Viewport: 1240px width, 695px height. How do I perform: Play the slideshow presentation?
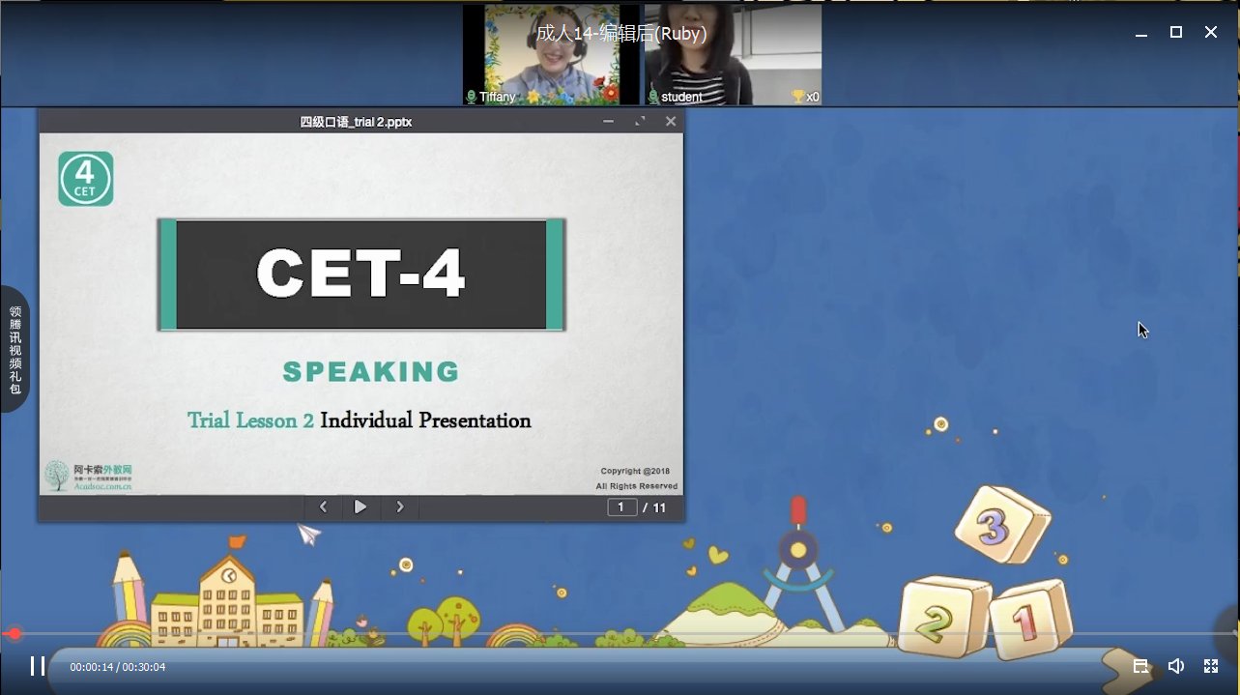point(360,507)
